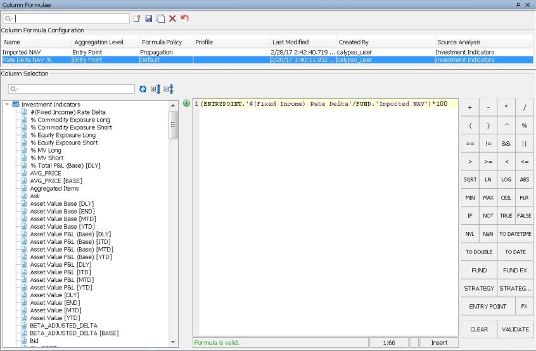Click the magnifier icon in the Column Selection search box

coord(13,89)
